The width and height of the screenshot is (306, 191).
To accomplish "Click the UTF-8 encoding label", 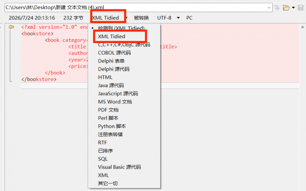I will [x=164, y=18].
